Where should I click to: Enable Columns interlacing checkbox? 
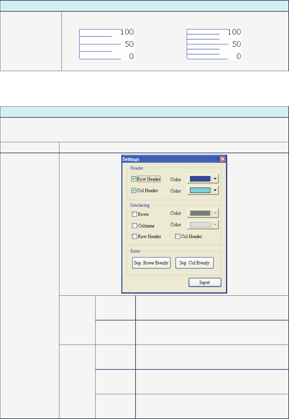coord(134,226)
